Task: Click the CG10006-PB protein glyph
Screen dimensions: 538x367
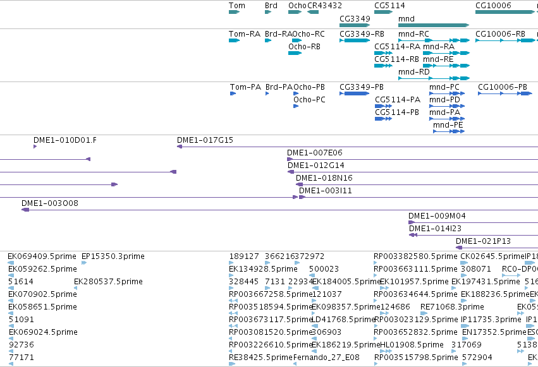Action: tap(505, 93)
